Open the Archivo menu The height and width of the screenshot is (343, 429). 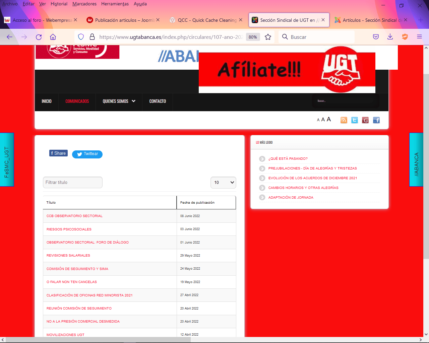(x=10, y=4)
